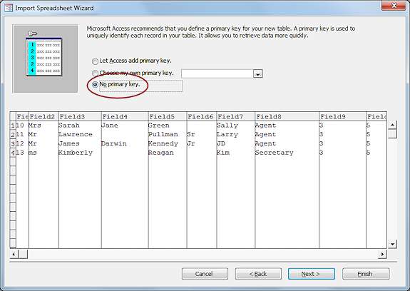Open the primary key field dropdown arrow
410x291 pixels.
(x=258, y=74)
